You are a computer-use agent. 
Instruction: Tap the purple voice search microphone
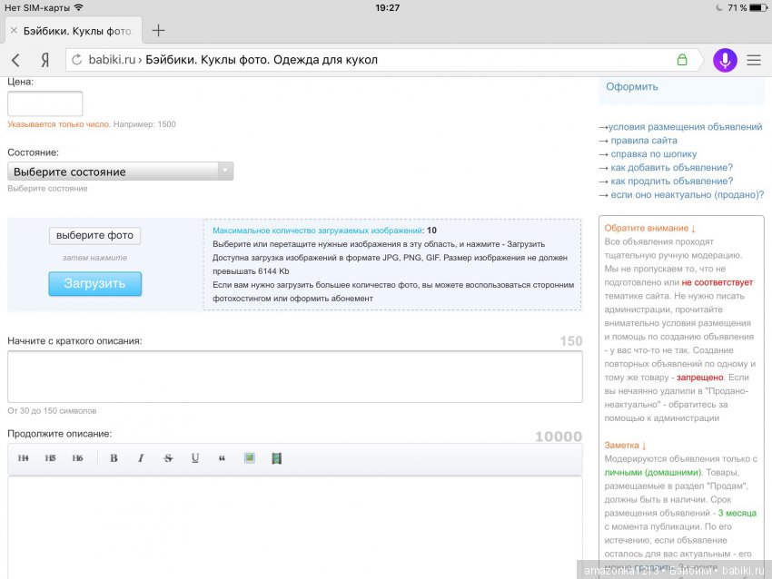[x=725, y=60]
